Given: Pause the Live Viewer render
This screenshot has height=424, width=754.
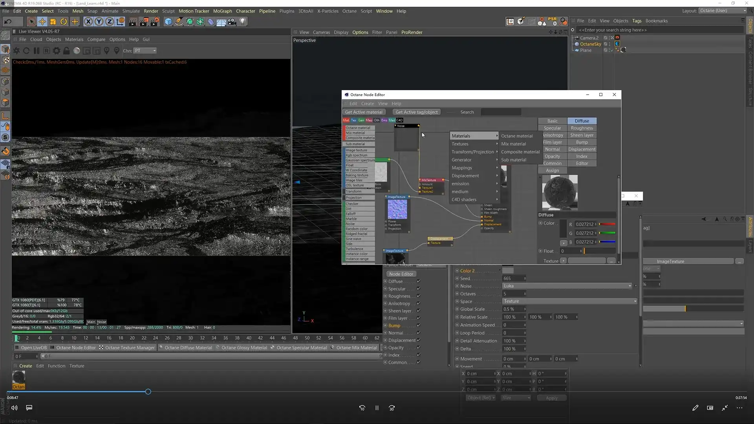Looking at the screenshot, I should click(36, 51).
